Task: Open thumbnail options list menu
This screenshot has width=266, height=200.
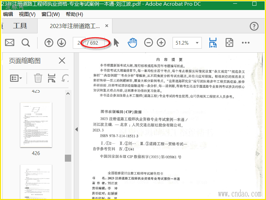Action: point(16,78)
